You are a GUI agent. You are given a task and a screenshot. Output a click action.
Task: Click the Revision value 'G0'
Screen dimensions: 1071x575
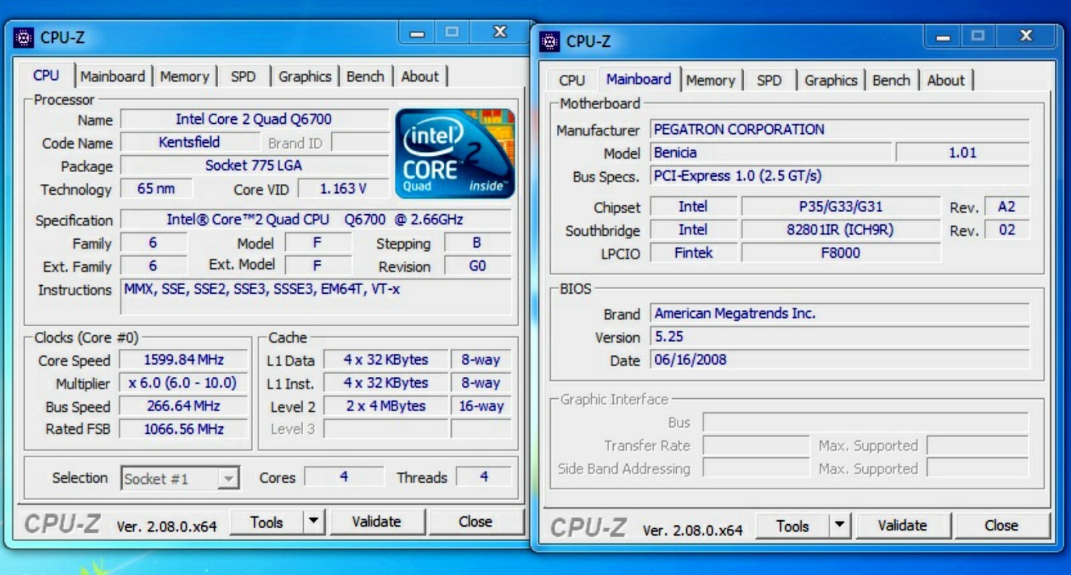(477, 266)
